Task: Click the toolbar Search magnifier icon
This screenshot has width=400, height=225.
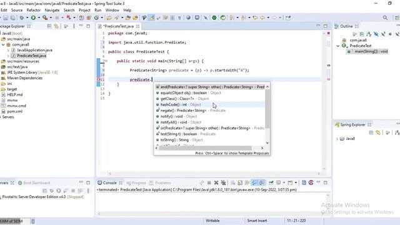Action: 385,17
